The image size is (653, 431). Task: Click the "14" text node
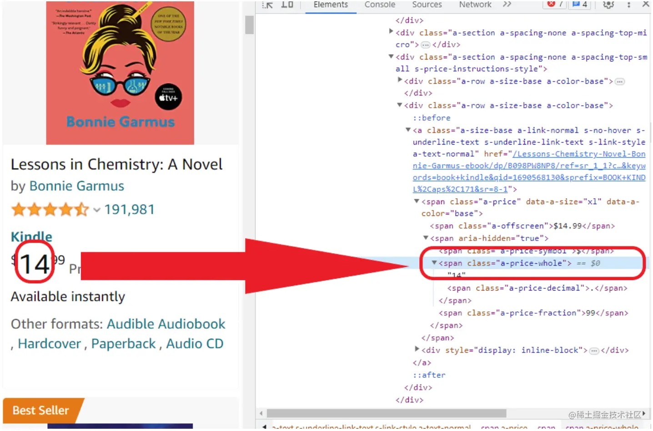[457, 276]
